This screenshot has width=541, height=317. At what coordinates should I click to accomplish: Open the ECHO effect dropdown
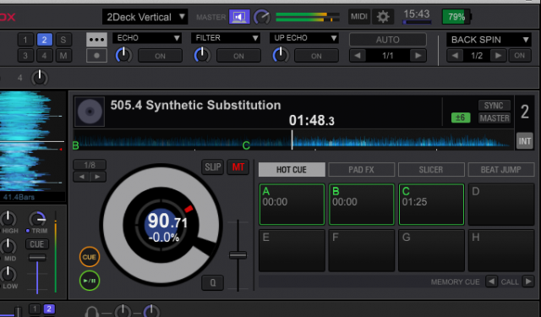[147, 38]
